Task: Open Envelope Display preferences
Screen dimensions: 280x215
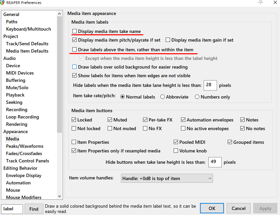Action: coord(24,175)
